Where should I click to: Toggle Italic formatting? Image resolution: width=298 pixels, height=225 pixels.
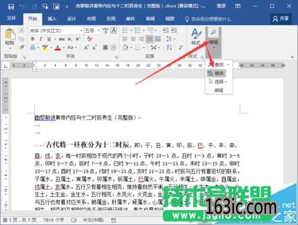coord(41,39)
